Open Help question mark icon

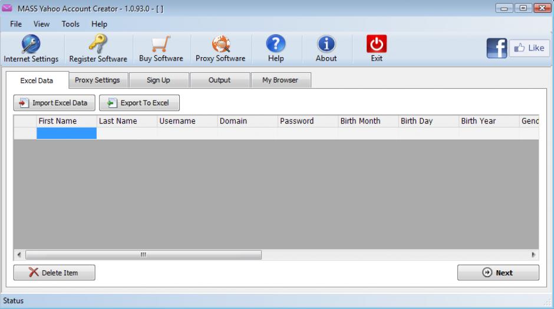click(x=276, y=44)
